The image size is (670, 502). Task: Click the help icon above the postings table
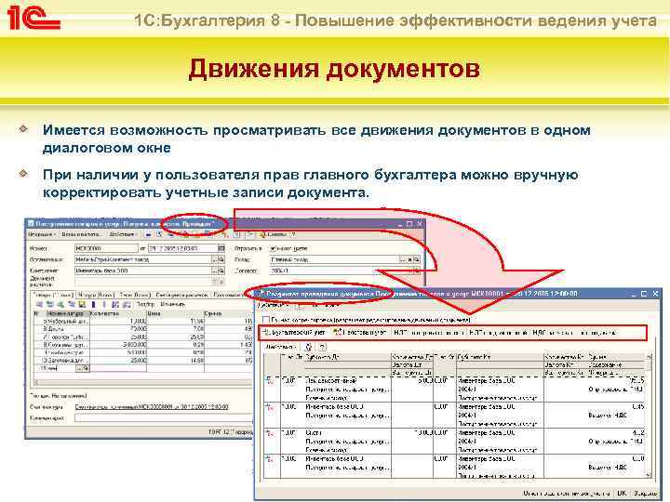[x=322, y=347]
